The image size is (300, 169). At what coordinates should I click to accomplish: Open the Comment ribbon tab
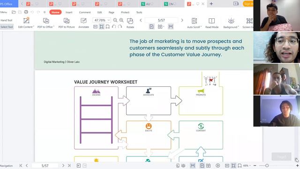[x=85, y=12]
